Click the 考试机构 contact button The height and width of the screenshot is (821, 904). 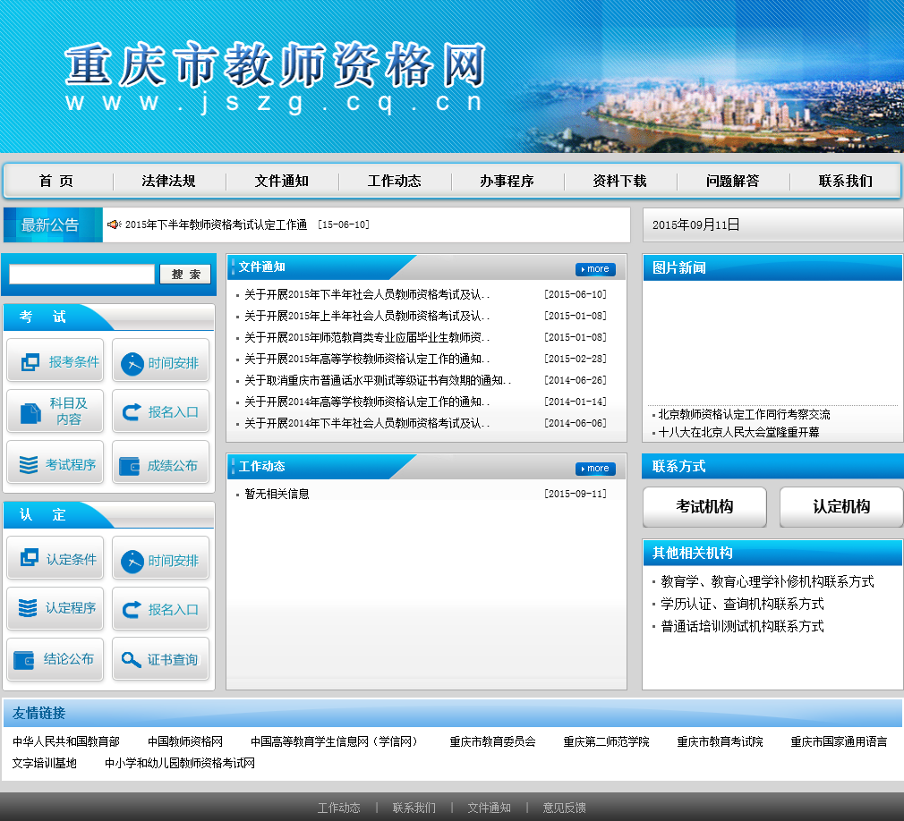[704, 507]
